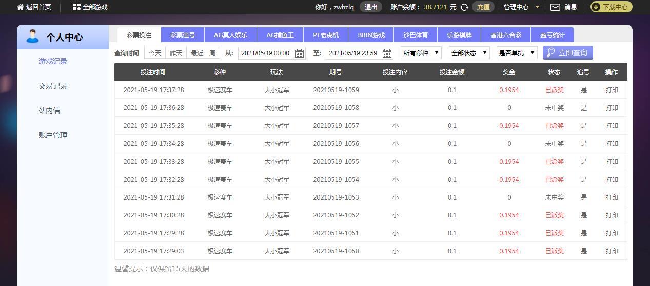Click the 个人中心 user avatar icon
The height and width of the screenshot is (286, 650).
click(x=32, y=36)
